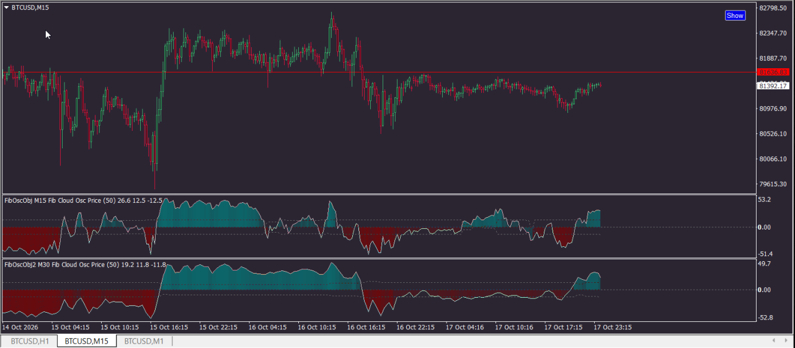Click the 15 Oct 04:15 time label
The image size is (795, 348).
click(70, 327)
